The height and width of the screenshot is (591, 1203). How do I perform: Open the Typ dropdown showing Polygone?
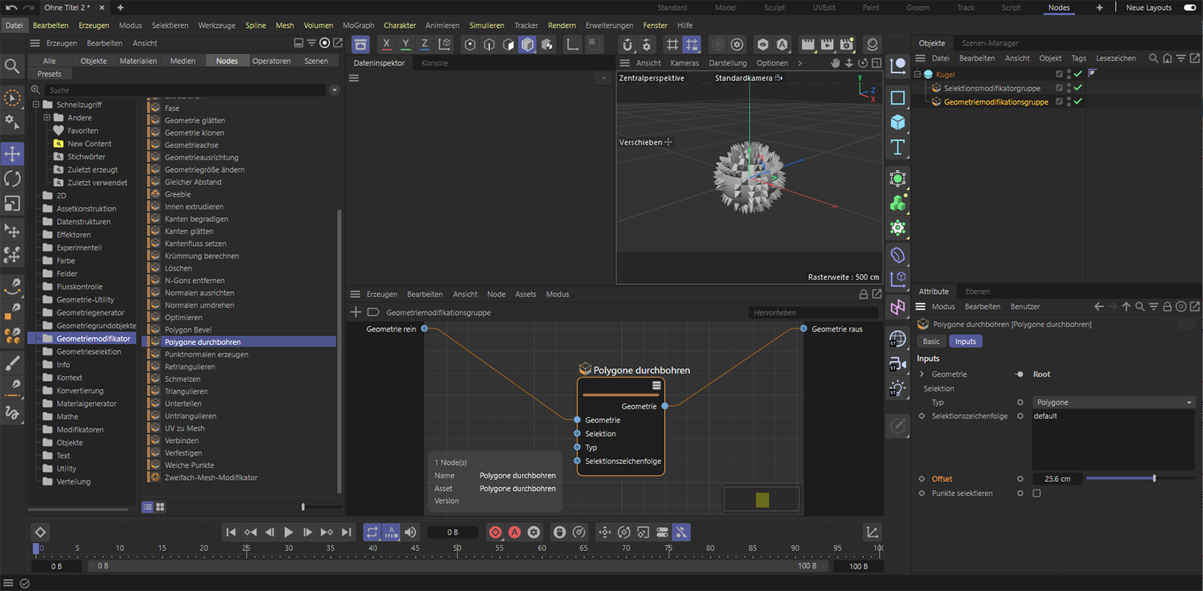[x=1113, y=402]
